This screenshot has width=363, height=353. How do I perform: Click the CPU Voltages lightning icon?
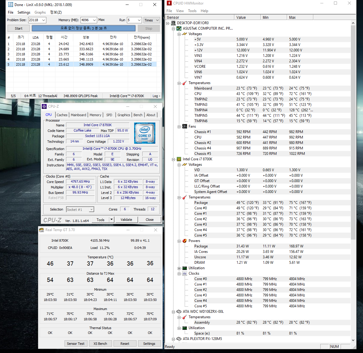coord(185,165)
